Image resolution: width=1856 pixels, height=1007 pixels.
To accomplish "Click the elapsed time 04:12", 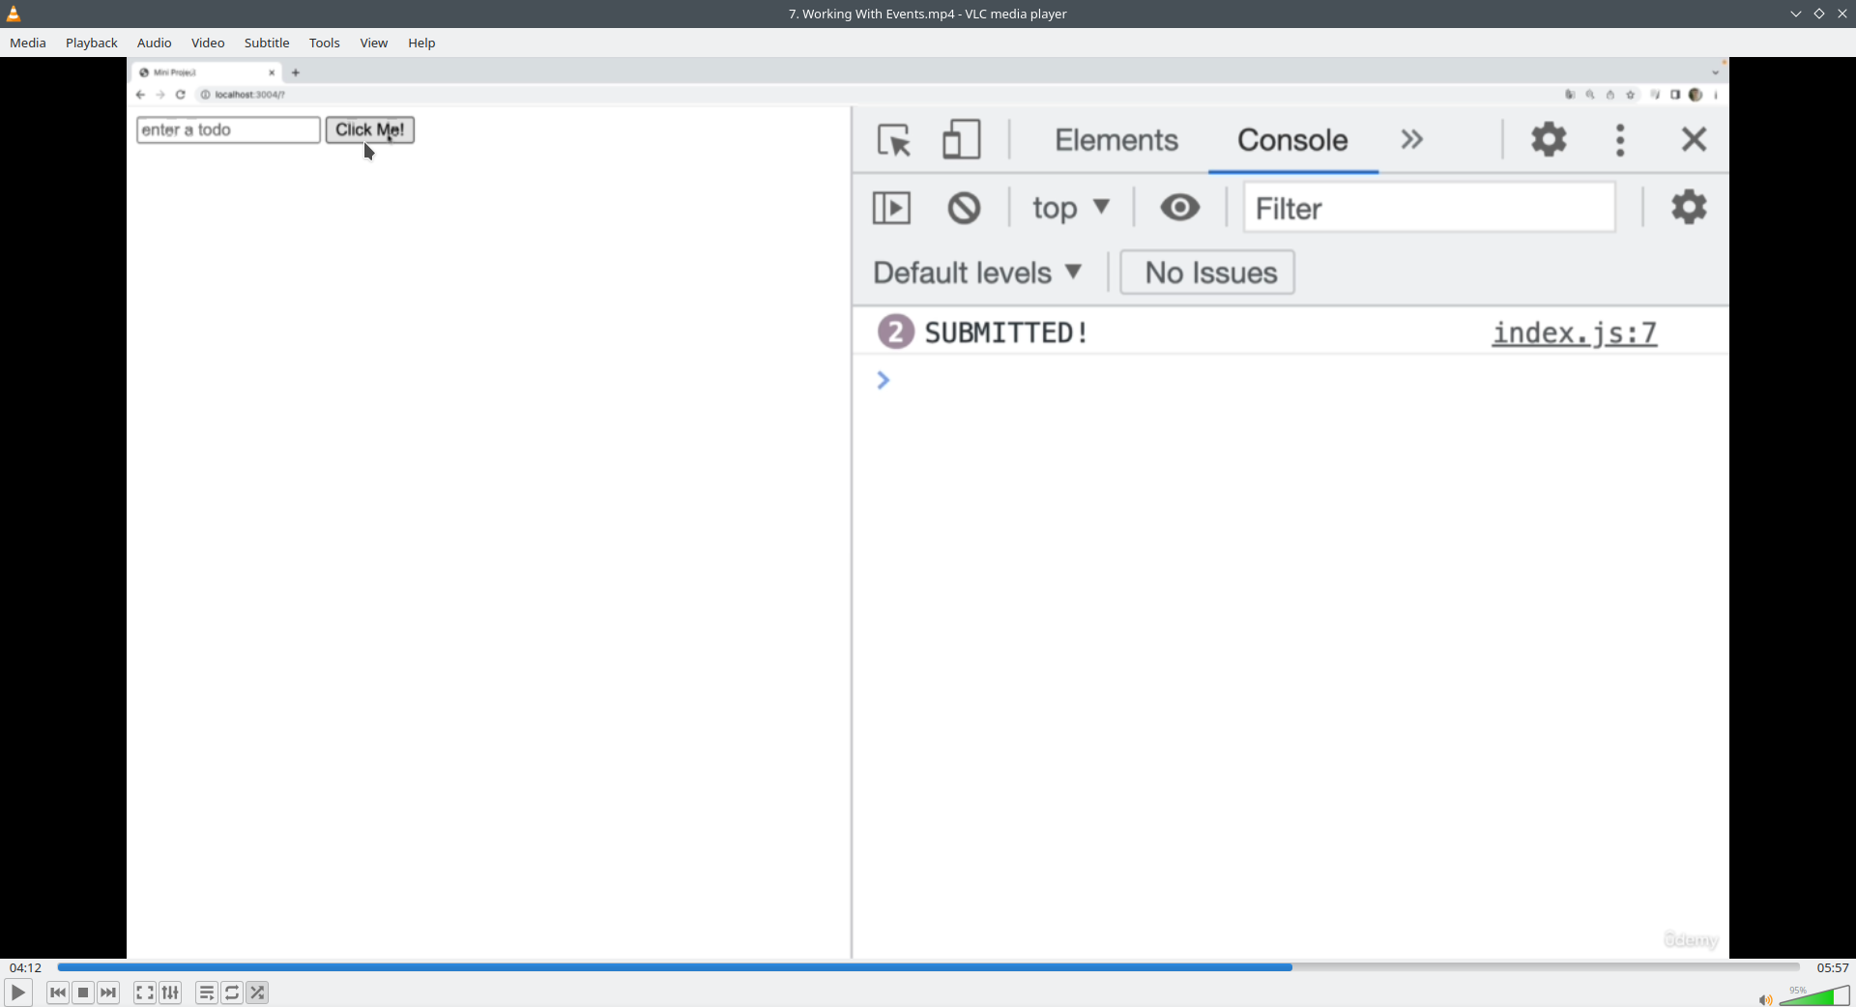I will (x=26, y=967).
